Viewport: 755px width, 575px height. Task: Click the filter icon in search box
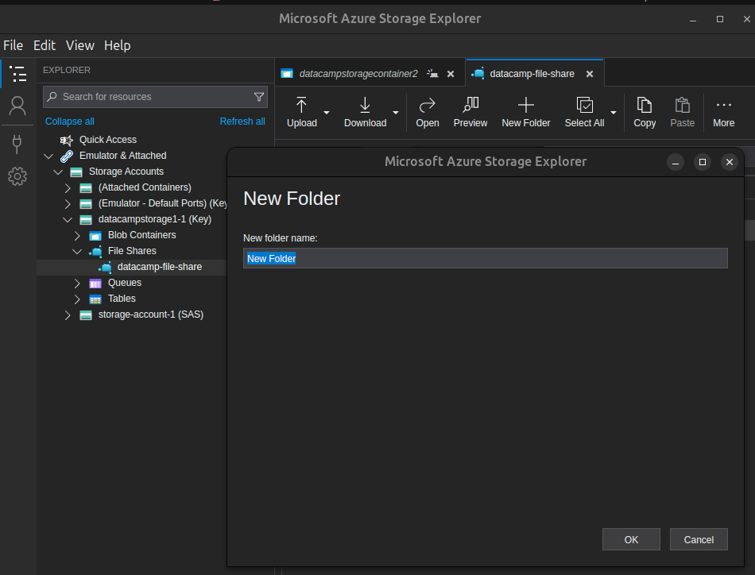(x=259, y=97)
